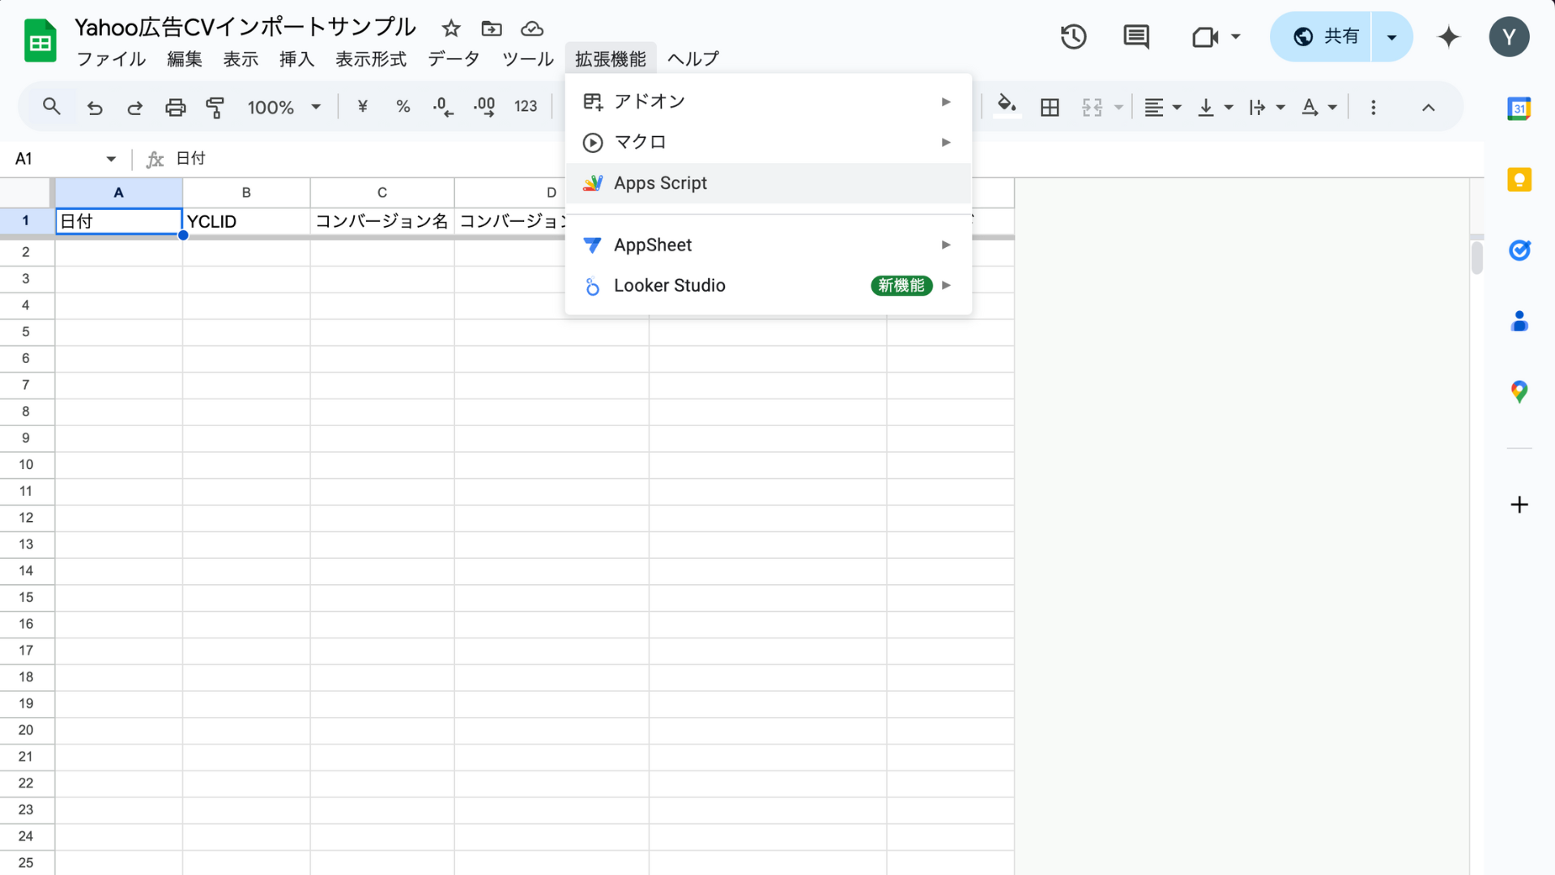Open comments panel icon

[x=1136, y=36]
